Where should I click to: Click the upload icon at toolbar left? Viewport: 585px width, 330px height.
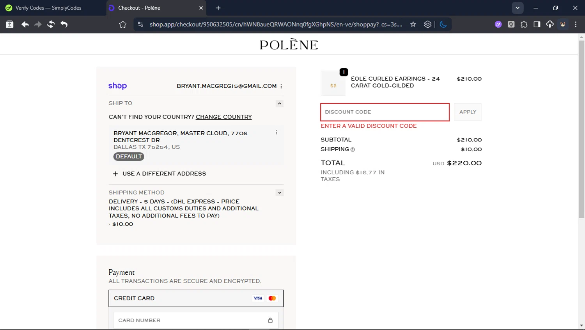[10, 24]
